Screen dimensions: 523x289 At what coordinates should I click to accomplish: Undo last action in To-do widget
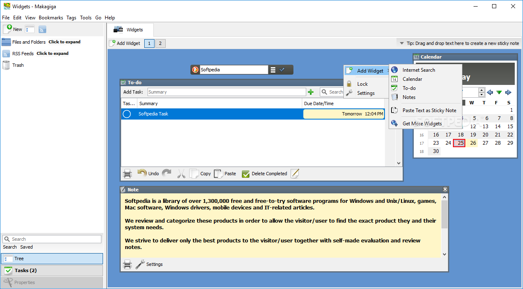(148, 174)
